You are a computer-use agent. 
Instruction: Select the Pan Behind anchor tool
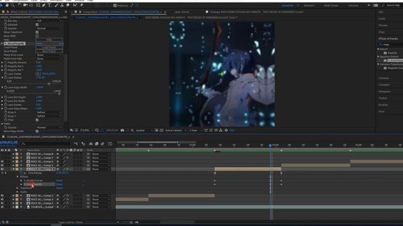pos(31,5)
